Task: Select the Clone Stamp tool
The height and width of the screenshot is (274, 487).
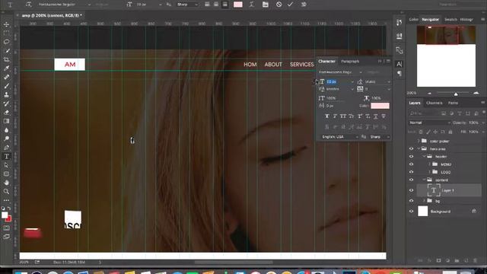Action: [x=6, y=94]
